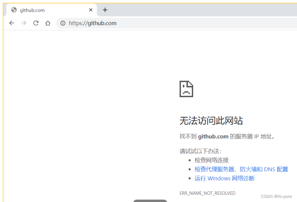
Task: Reload the github.com page
Action: (x=36, y=23)
